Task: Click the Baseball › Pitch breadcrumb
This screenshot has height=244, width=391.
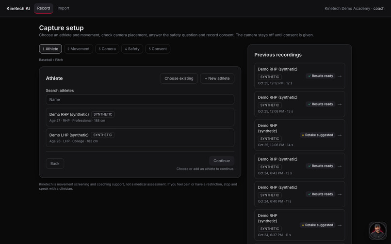Action: (x=51, y=60)
